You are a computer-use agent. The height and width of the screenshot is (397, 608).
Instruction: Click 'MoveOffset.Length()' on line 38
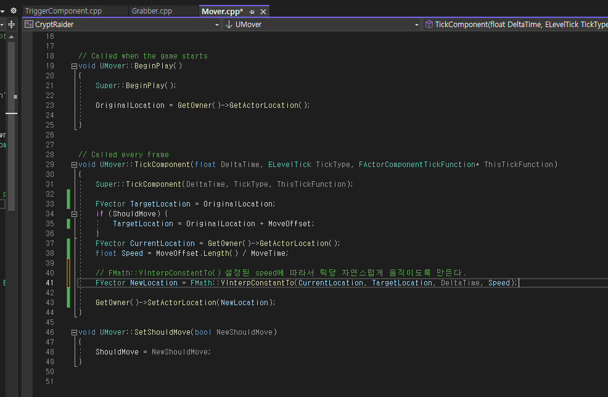197,253
